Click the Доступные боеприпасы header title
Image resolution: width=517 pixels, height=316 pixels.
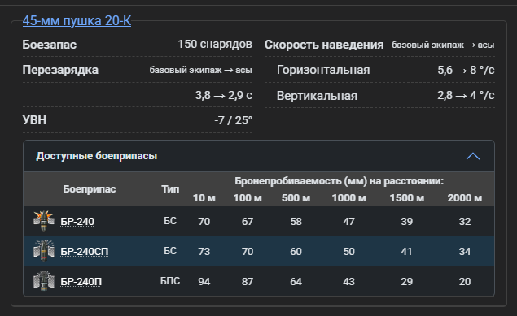pos(97,156)
